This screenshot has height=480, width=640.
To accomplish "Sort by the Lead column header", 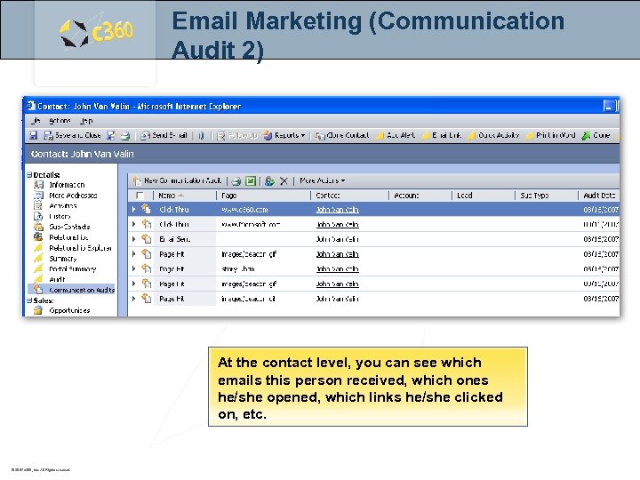I will tap(484, 196).
